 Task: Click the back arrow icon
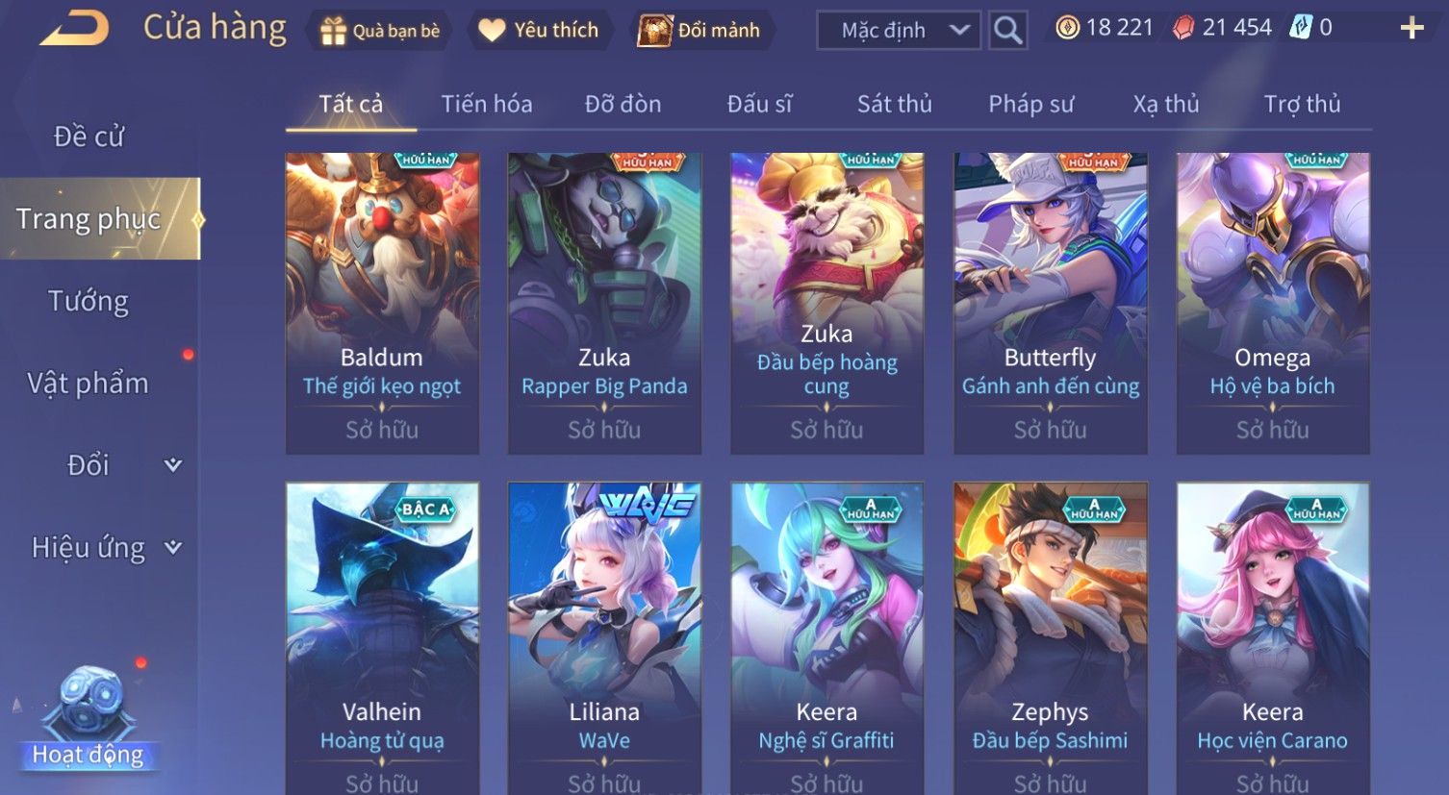[x=74, y=29]
